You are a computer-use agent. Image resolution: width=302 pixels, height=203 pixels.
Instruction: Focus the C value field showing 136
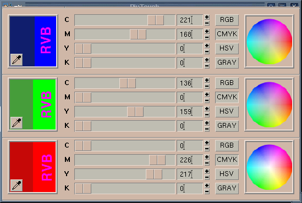click(190, 83)
